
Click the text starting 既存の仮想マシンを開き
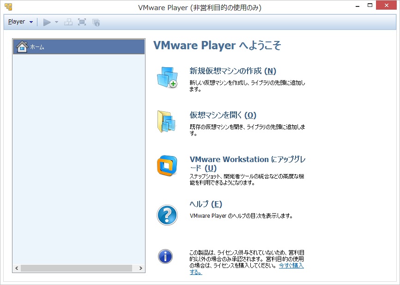(247, 130)
